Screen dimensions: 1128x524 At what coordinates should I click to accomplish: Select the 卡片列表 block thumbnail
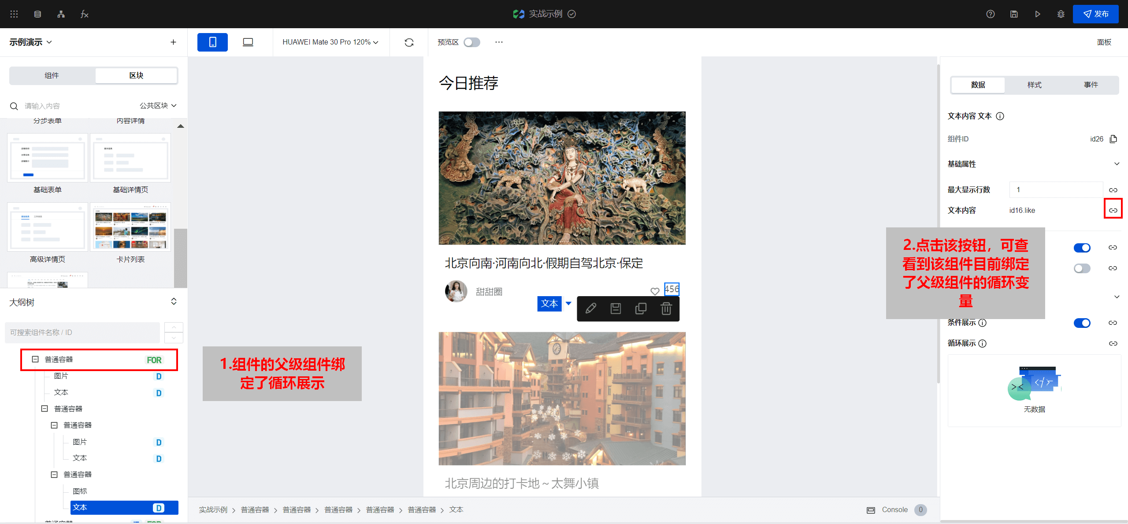(130, 227)
